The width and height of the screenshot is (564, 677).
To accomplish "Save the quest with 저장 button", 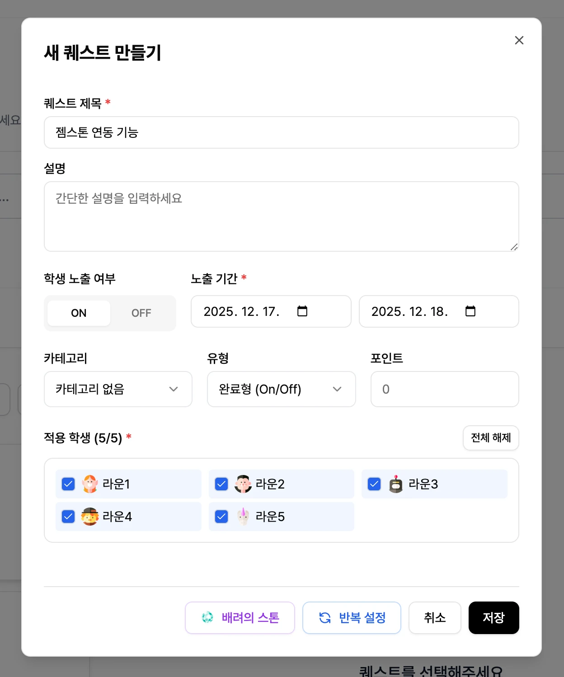I will tap(493, 618).
